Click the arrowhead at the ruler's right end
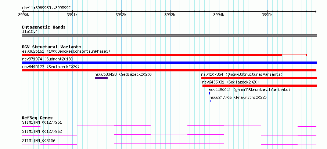Viewport: 327px width, 149px height. (x=316, y=11)
